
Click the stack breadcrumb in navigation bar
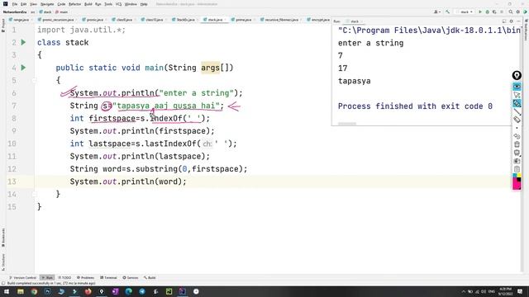pyautogui.click(x=45, y=12)
